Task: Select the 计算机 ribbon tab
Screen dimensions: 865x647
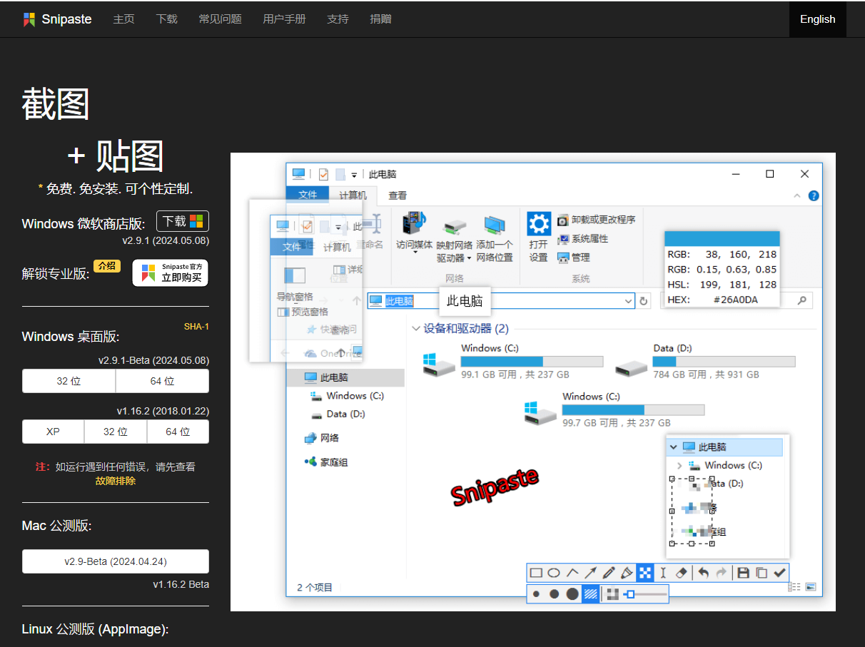Action: pos(353,195)
